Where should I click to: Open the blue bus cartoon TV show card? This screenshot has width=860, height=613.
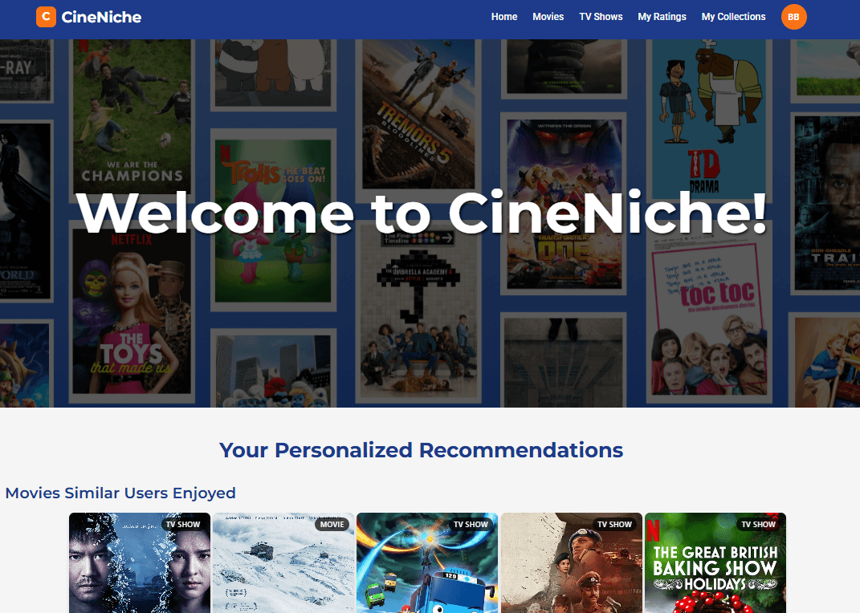point(427,562)
